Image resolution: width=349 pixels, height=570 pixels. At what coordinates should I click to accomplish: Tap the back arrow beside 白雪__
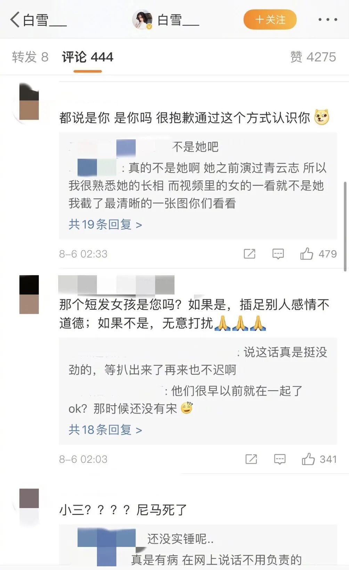click(x=15, y=19)
